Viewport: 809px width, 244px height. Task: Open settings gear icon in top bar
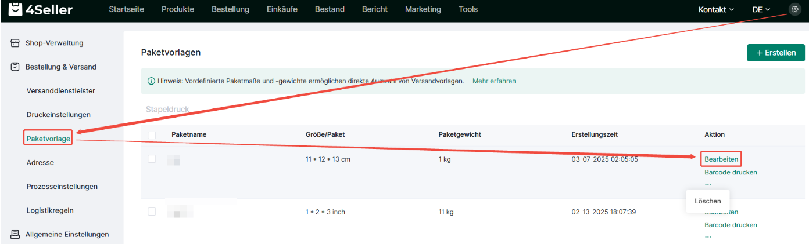coord(794,9)
